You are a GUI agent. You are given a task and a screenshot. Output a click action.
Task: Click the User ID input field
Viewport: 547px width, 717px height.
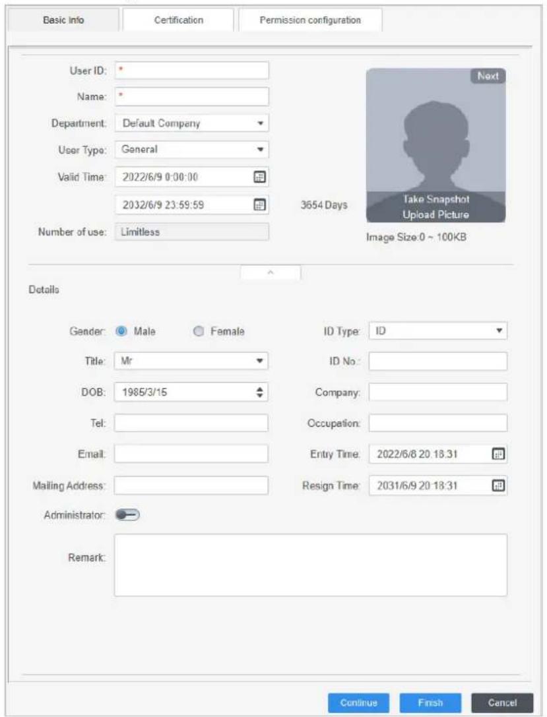pos(191,71)
